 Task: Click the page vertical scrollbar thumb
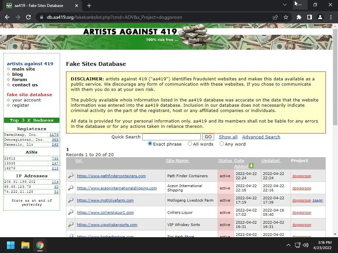pyautogui.click(x=335, y=76)
